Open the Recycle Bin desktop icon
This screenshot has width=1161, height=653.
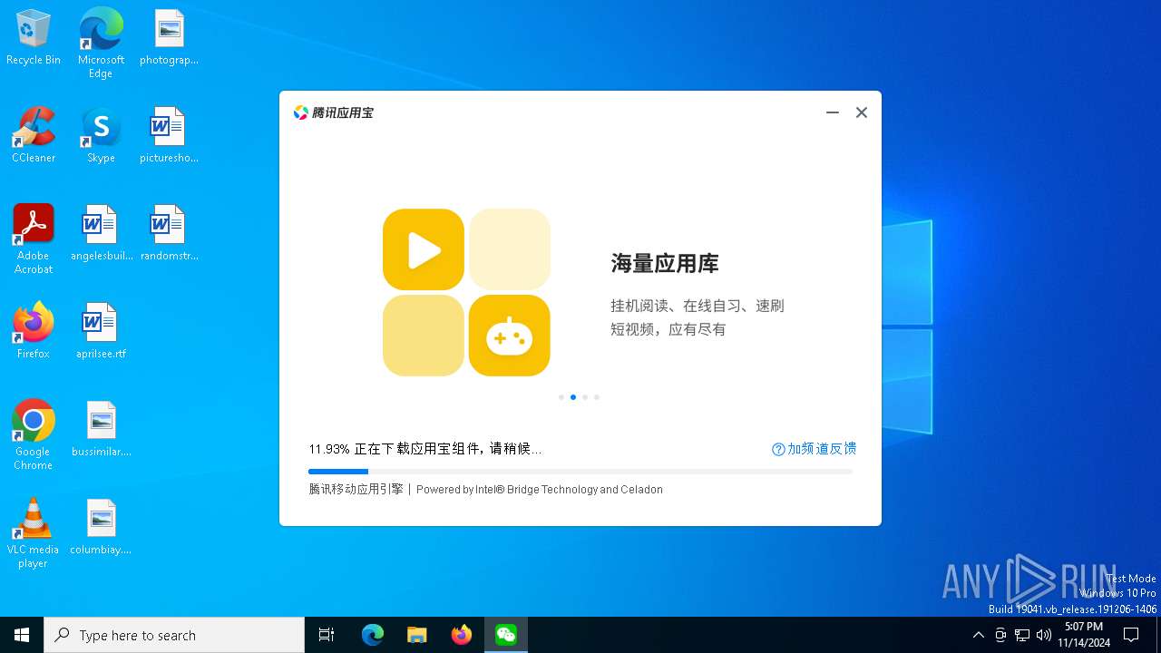click(34, 38)
